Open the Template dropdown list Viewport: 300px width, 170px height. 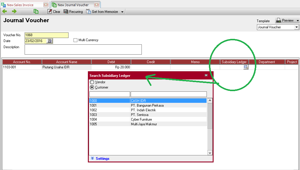point(296,27)
